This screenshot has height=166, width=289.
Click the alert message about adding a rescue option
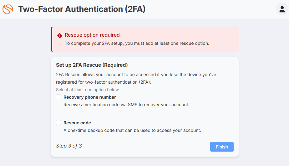[137, 43]
